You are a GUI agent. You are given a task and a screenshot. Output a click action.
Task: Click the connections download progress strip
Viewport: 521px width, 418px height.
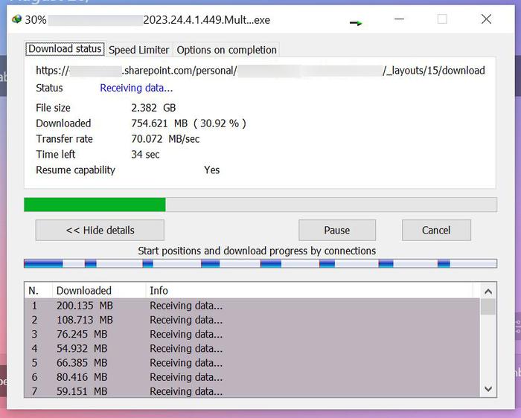pyautogui.click(x=260, y=263)
